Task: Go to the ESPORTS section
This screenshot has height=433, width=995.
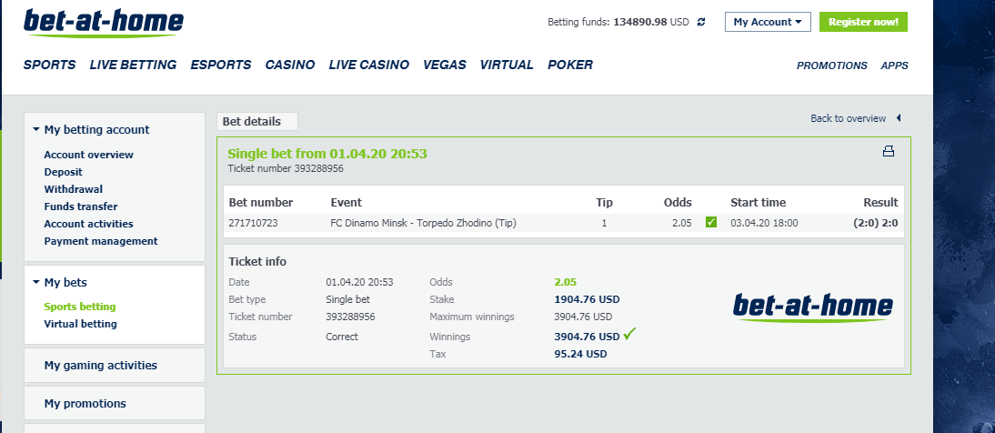Action: (x=221, y=65)
